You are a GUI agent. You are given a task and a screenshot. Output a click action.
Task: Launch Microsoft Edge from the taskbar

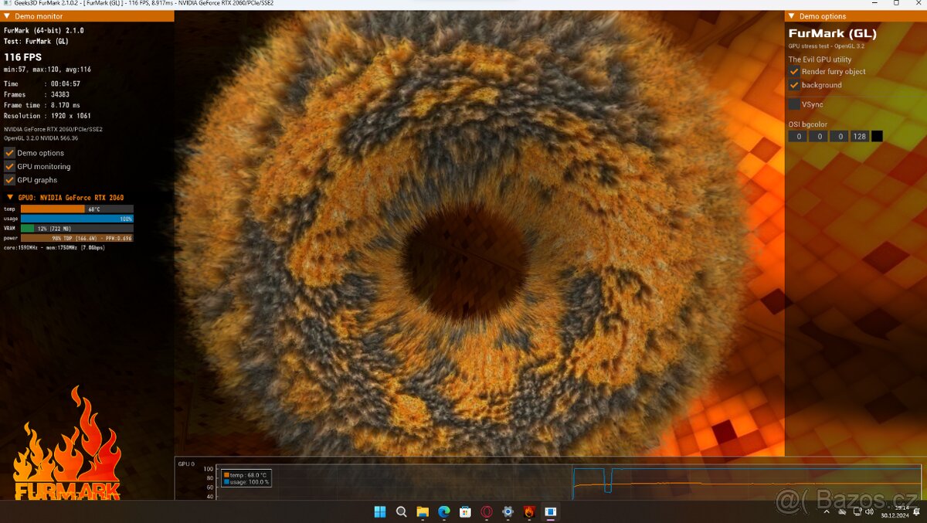(x=444, y=511)
